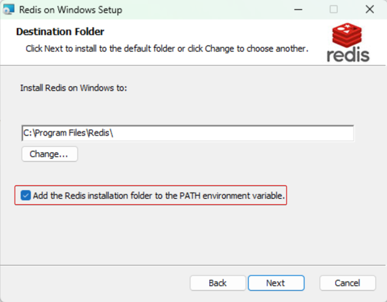The height and width of the screenshot is (302, 387).
Task: Click the 'redis' wordmark under the logo
Action: [x=348, y=54]
